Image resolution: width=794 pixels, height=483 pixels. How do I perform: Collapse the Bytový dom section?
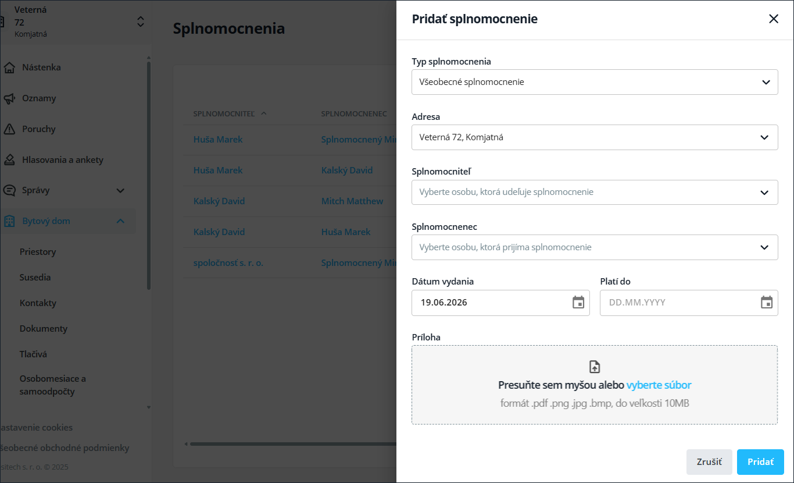coord(120,221)
